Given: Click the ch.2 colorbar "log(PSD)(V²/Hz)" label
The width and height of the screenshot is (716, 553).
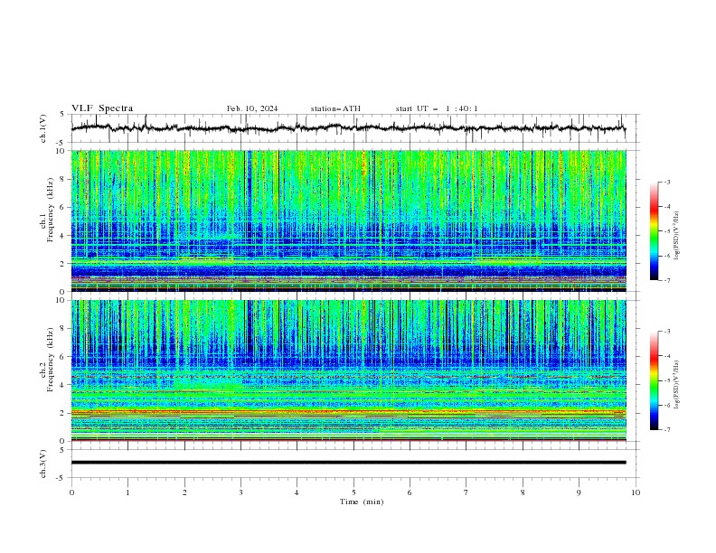Looking at the screenshot, I should tap(677, 385).
